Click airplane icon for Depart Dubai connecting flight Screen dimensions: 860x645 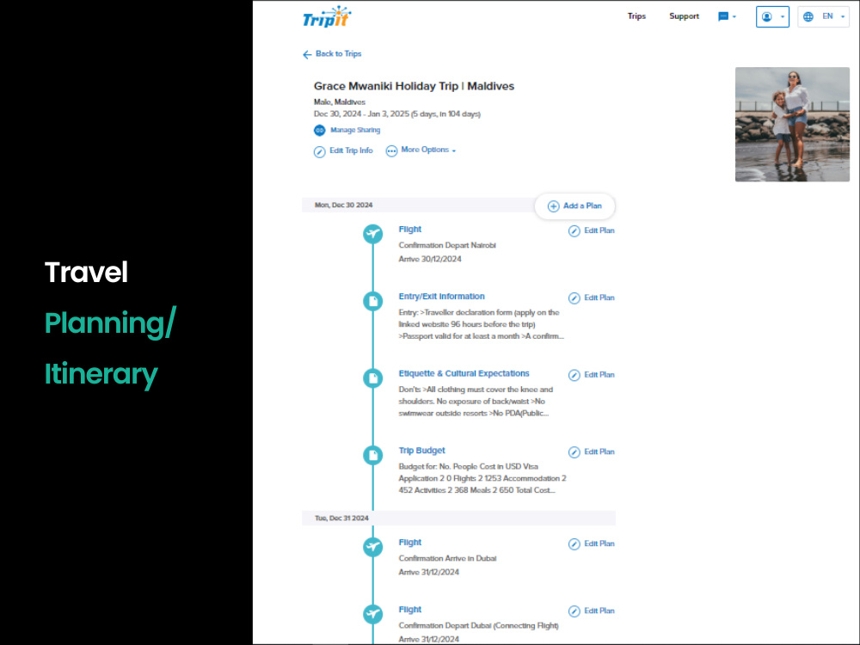(x=373, y=614)
